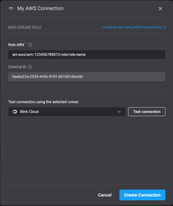Click the 'External ID' field label
The height and width of the screenshot is (206, 173).
(x=17, y=67)
